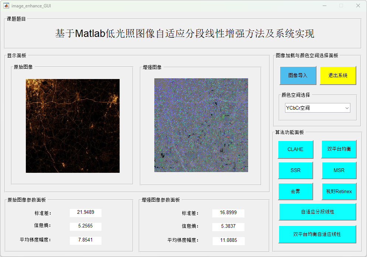The width and height of the screenshot is (367, 257).
Task: Click the 图像导入 button
Action: (298, 75)
